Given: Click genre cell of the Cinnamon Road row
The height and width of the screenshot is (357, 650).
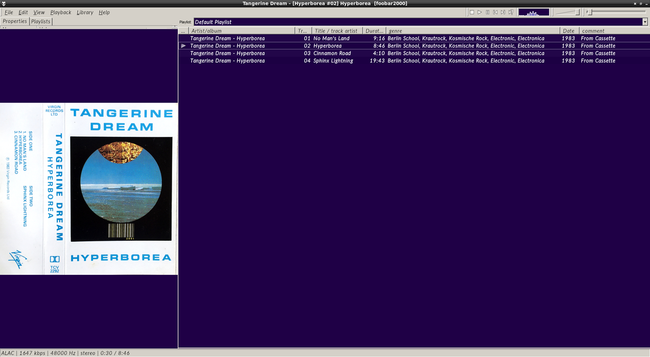Looking at the screenshot, I should click(466, 53).
